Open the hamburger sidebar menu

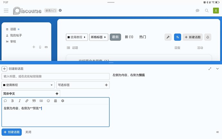point(6,11)
